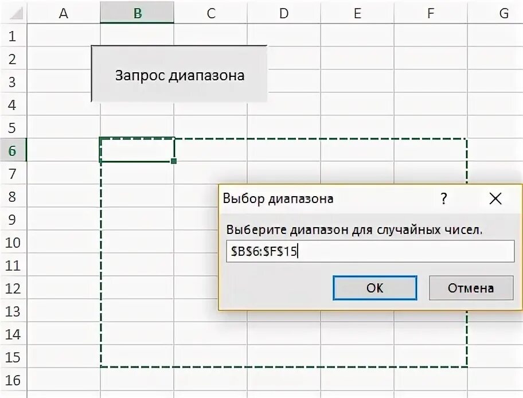
Task: Confirm range with the OK button
Action: pos(375,288)
